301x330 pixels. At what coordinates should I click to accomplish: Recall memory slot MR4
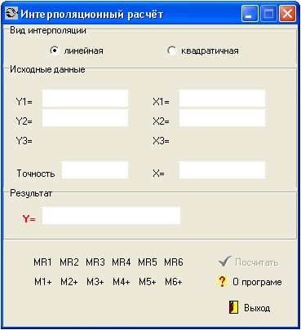pyautogui.click(x=122, y=262)
